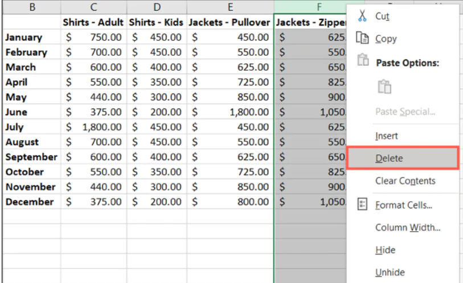463x283 pixels.
Task: Select Clear Contents in context menu
Action: click(405, 181)
